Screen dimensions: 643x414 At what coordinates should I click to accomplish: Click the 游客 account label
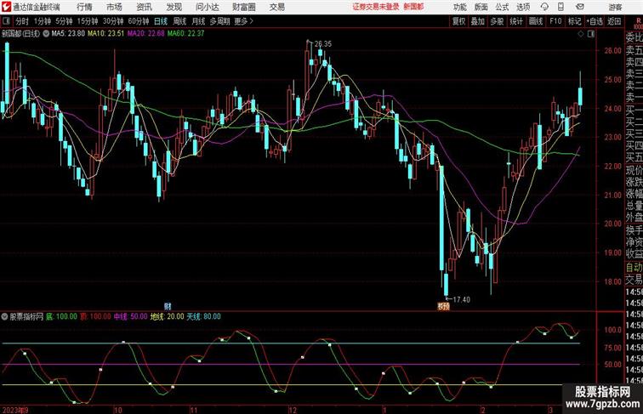click(x=615, y=7)
